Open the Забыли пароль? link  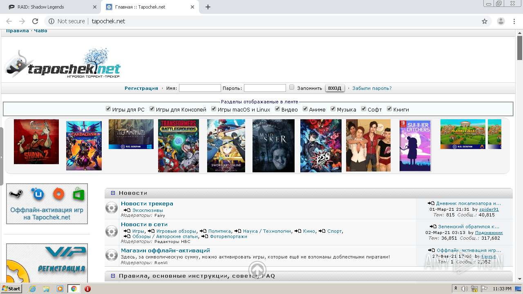pyautogui.click(x=372, y=88)
